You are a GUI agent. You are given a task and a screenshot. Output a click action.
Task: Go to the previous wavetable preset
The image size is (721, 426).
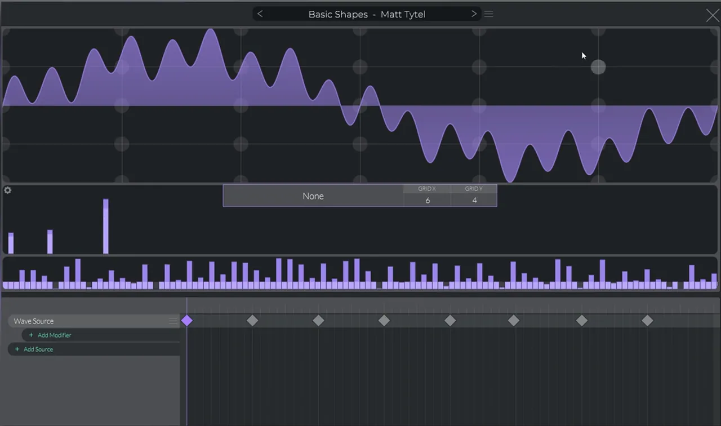click(260, 14)
